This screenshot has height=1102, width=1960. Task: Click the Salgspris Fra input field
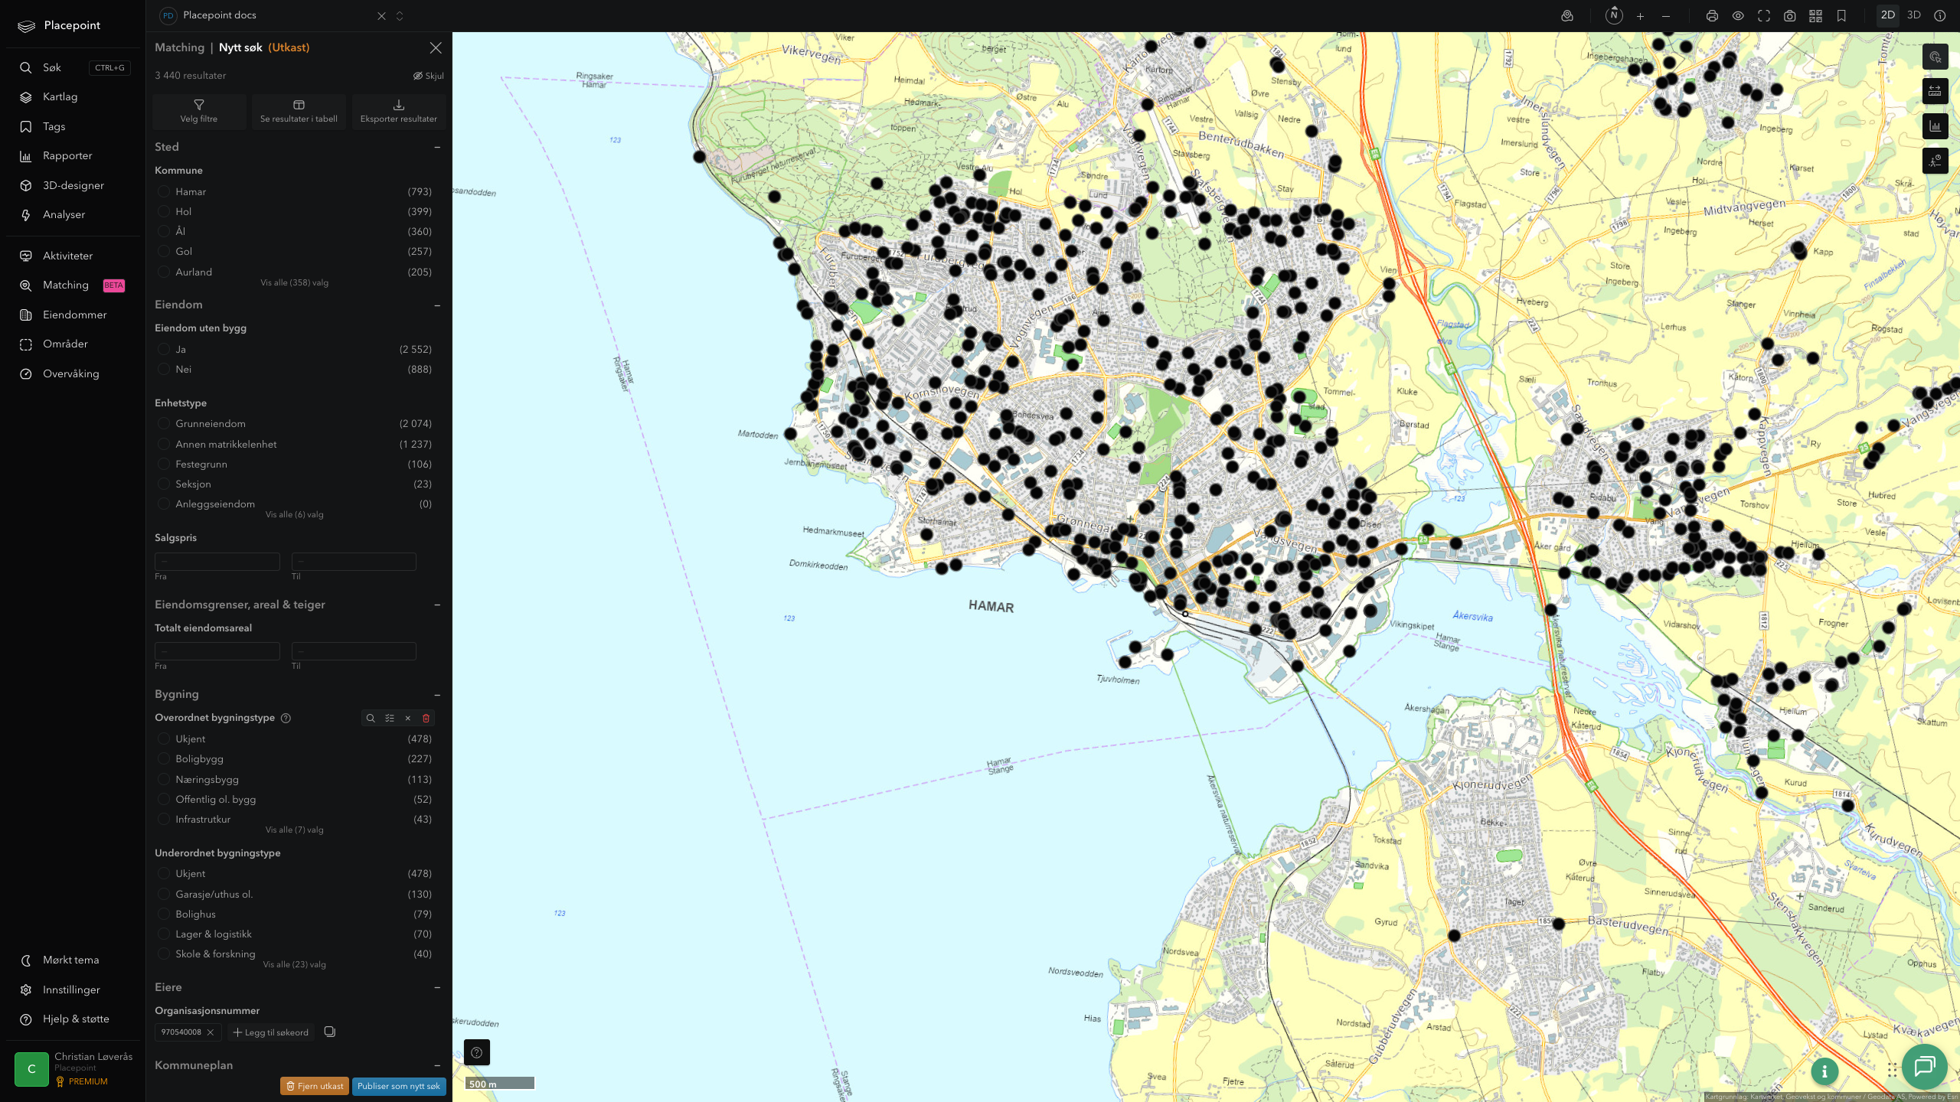click(x=217, y=562)
